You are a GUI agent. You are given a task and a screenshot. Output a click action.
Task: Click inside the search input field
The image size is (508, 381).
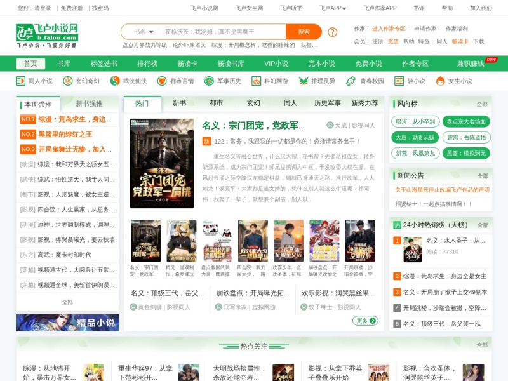[224, 32]
